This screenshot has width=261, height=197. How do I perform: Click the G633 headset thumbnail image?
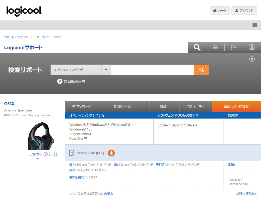[x=41, y=136]
